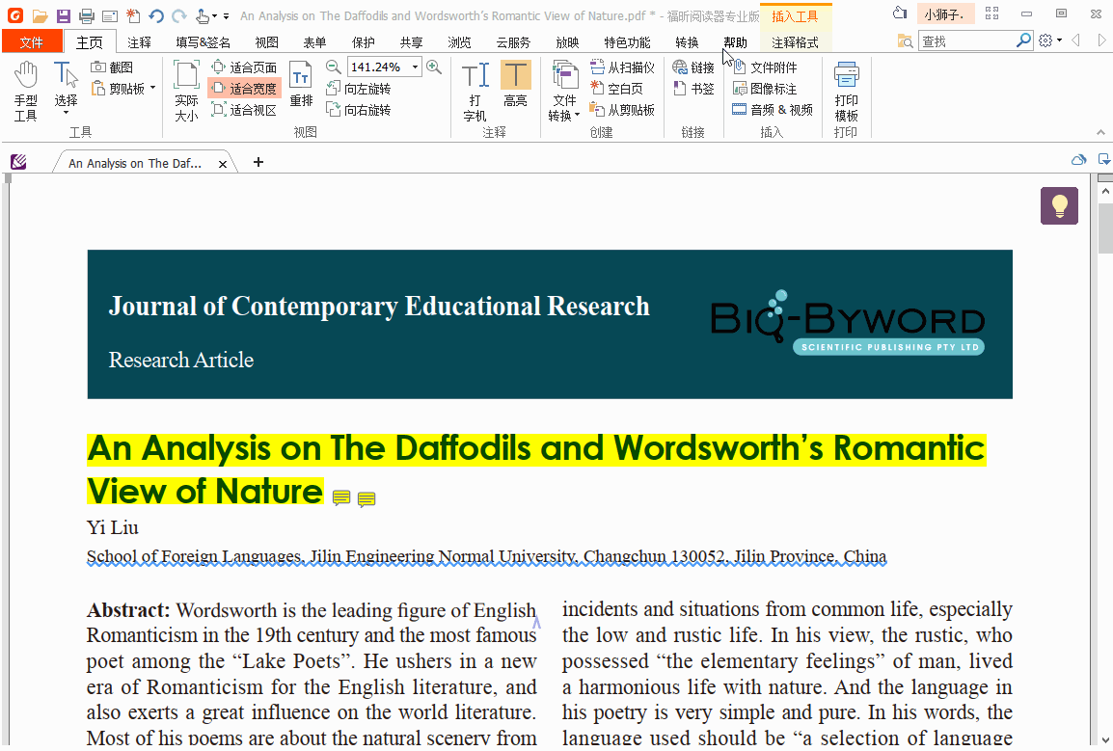The image size is (1113, 751).
Task: Toggle Fit Width (适合宽度) view mode
Action: coord(244,89)
